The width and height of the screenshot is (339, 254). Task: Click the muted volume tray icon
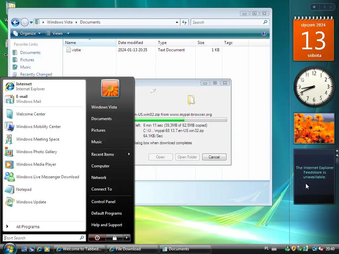click(321, 249)
